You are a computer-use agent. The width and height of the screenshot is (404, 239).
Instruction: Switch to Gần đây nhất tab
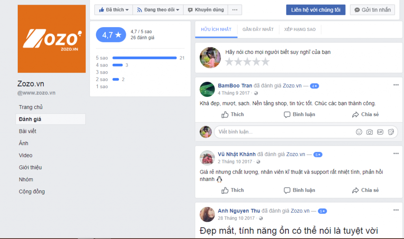tap(258, 29)
